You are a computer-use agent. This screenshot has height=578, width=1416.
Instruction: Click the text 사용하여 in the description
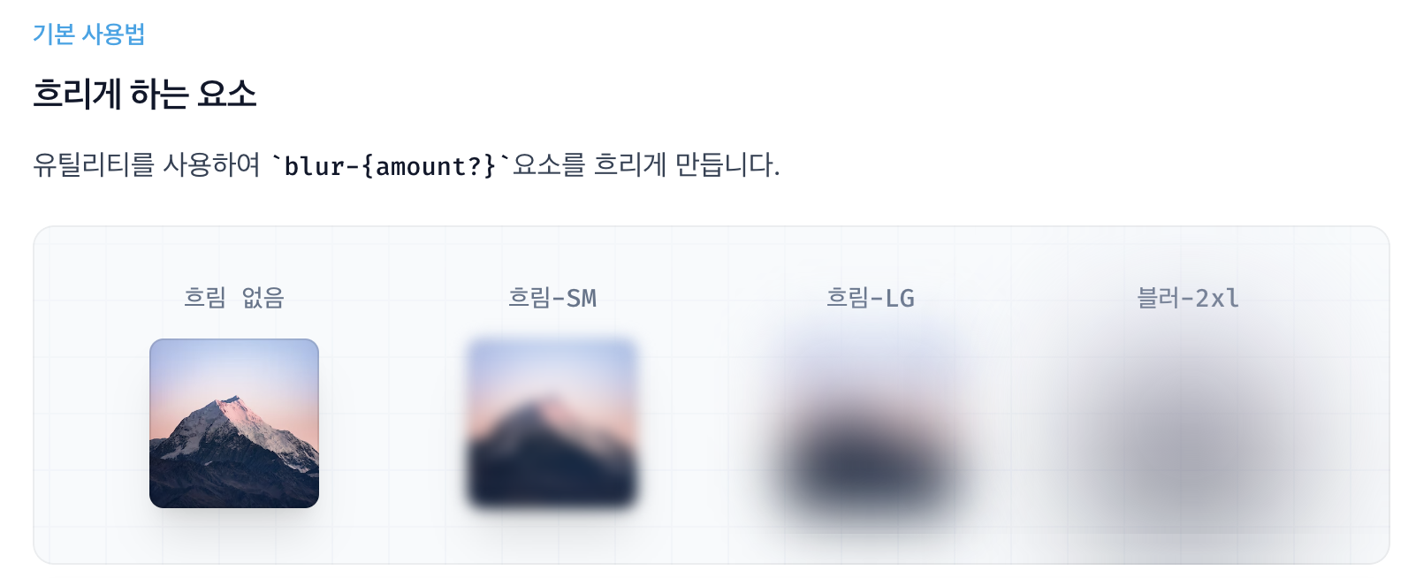[x=212, y=165]
